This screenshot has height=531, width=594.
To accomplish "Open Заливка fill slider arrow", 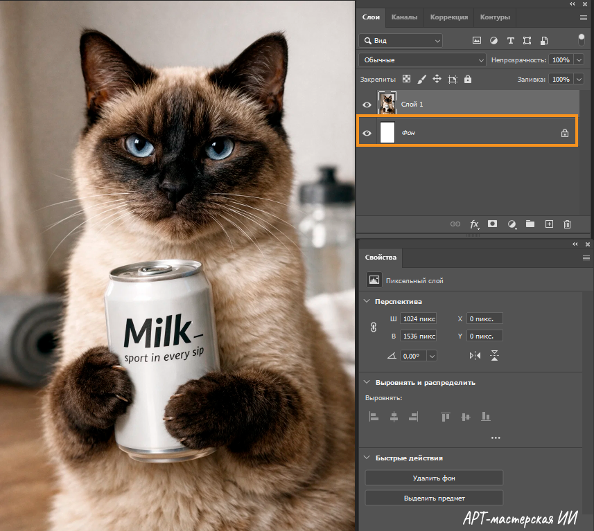I will (579, 79).
